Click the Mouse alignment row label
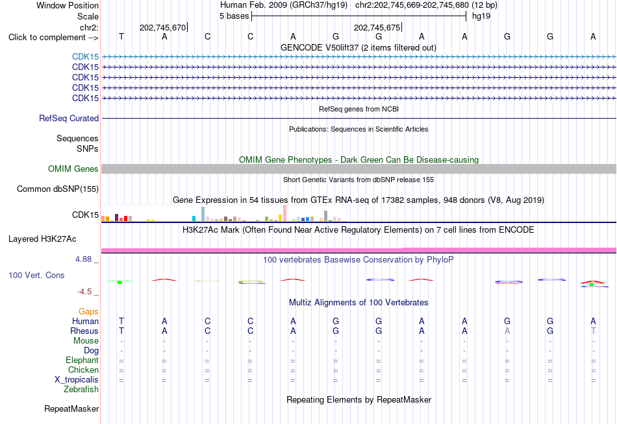The height and width of the screenshot is (424, 617). [86, 341]
